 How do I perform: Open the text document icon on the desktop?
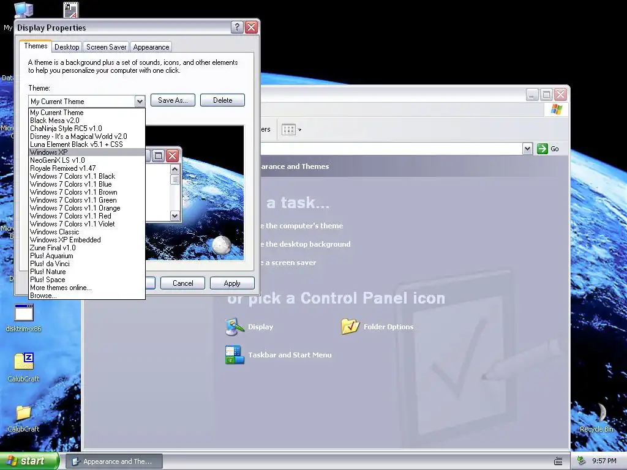71,10
